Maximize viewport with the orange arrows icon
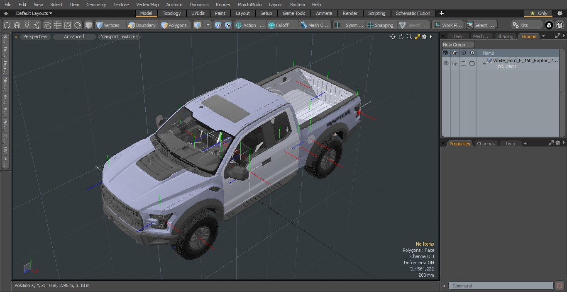The width and height of the screenshot is (567, 292). 418,37
